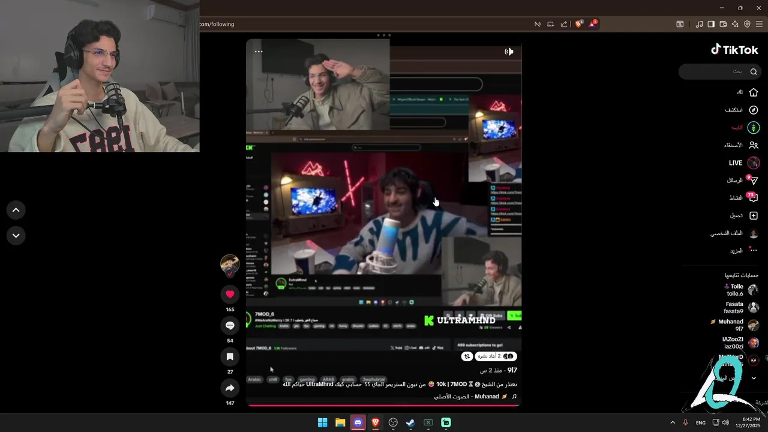Open the video creator's profile avatar
Image resolution: width=768 pixels, height=432 pixels.
tap(230, 265)
